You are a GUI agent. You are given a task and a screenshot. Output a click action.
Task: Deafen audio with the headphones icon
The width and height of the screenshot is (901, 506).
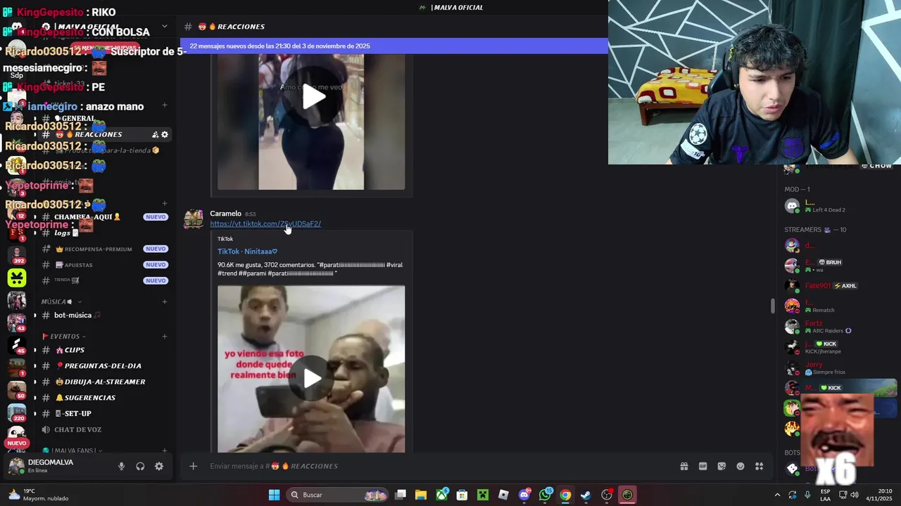click(x=140, y=466)
